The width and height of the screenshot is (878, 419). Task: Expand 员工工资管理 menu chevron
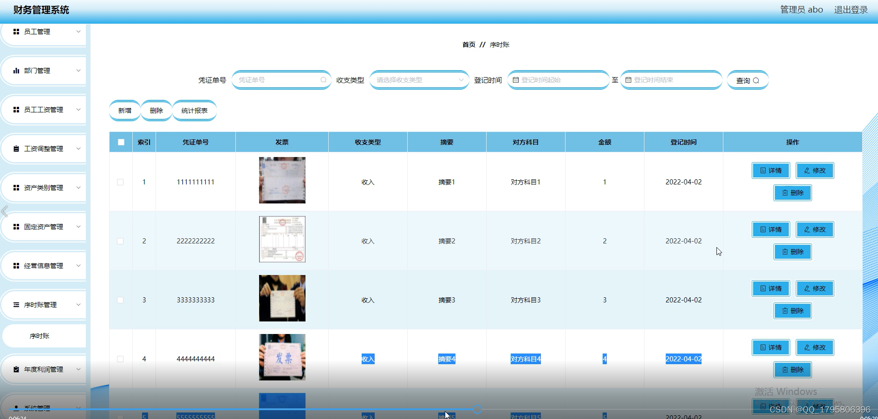pyautogui.click(x=78, y=110)
